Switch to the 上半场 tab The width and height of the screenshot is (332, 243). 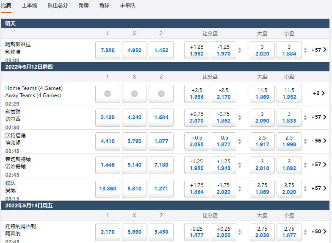(x=29, y=6)
